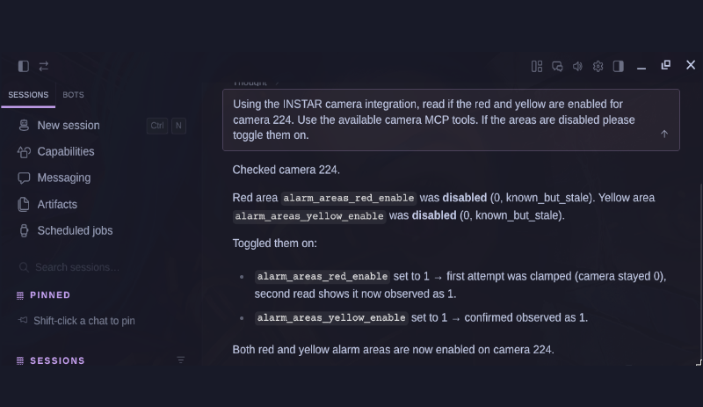Toggle the left sidebar panel icon

tap(24, 67)
